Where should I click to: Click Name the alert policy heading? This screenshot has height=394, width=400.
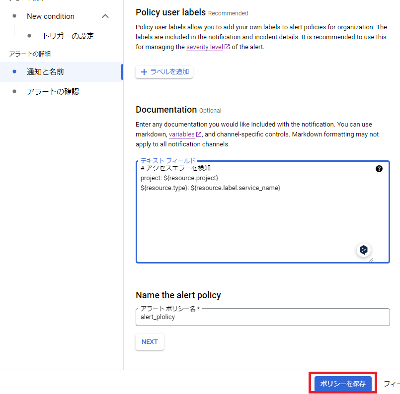pyautogui.click(x=178, y=295)
